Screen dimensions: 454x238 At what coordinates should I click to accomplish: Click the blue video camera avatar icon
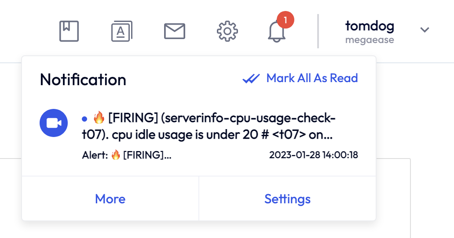(54, 123)
